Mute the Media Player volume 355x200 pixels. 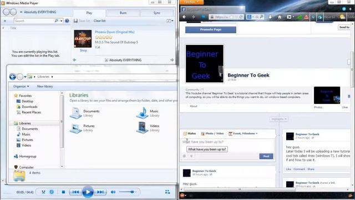click(113, 192)
